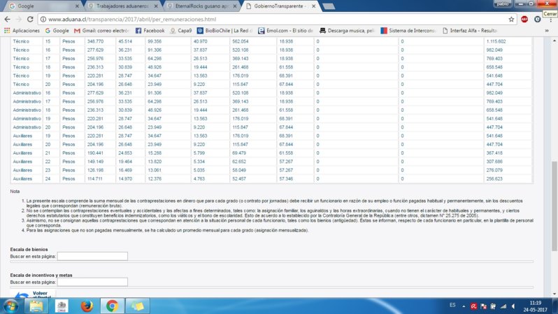558x314 pixels.
Task: Click the 1.115.602 total in Técnico 15 row
Action: pos(496,41)
